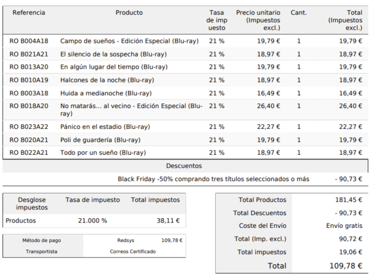Click the Desglose impuestos header

click(x=32, y=204)
